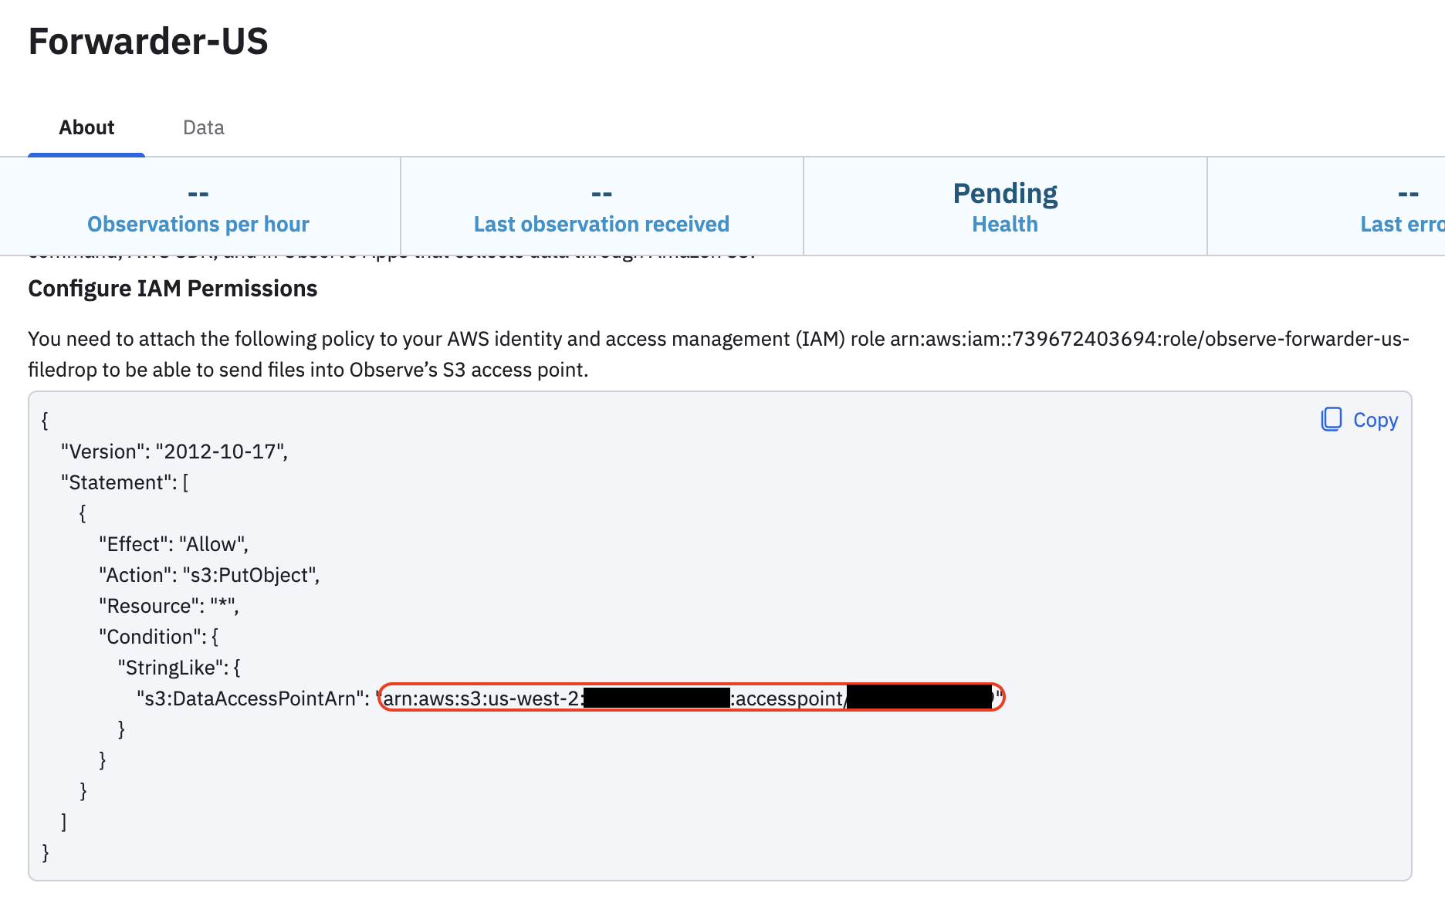Click the Forwarder-US page title
The height and width of the screenshot is (903, 1445).
click(x=148, y=41)
